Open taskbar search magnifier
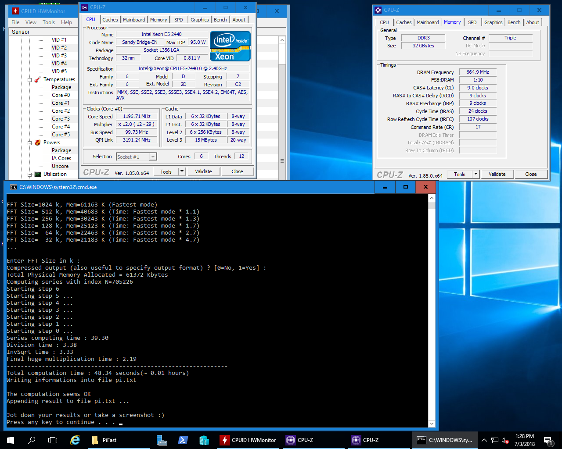562x449 pixels. pyautogui.click(x=32, y=440)
